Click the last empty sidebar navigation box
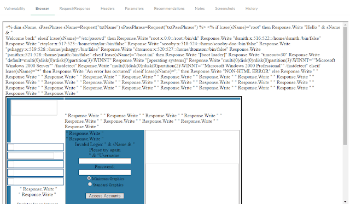The width and height of the screenshot is (350, 204). 36,181
